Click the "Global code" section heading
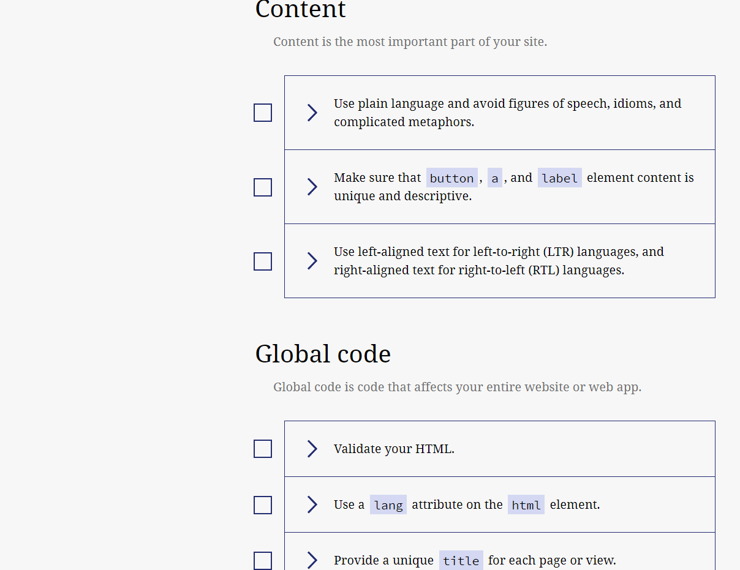740x570 pixels. [x=323, y=354]
